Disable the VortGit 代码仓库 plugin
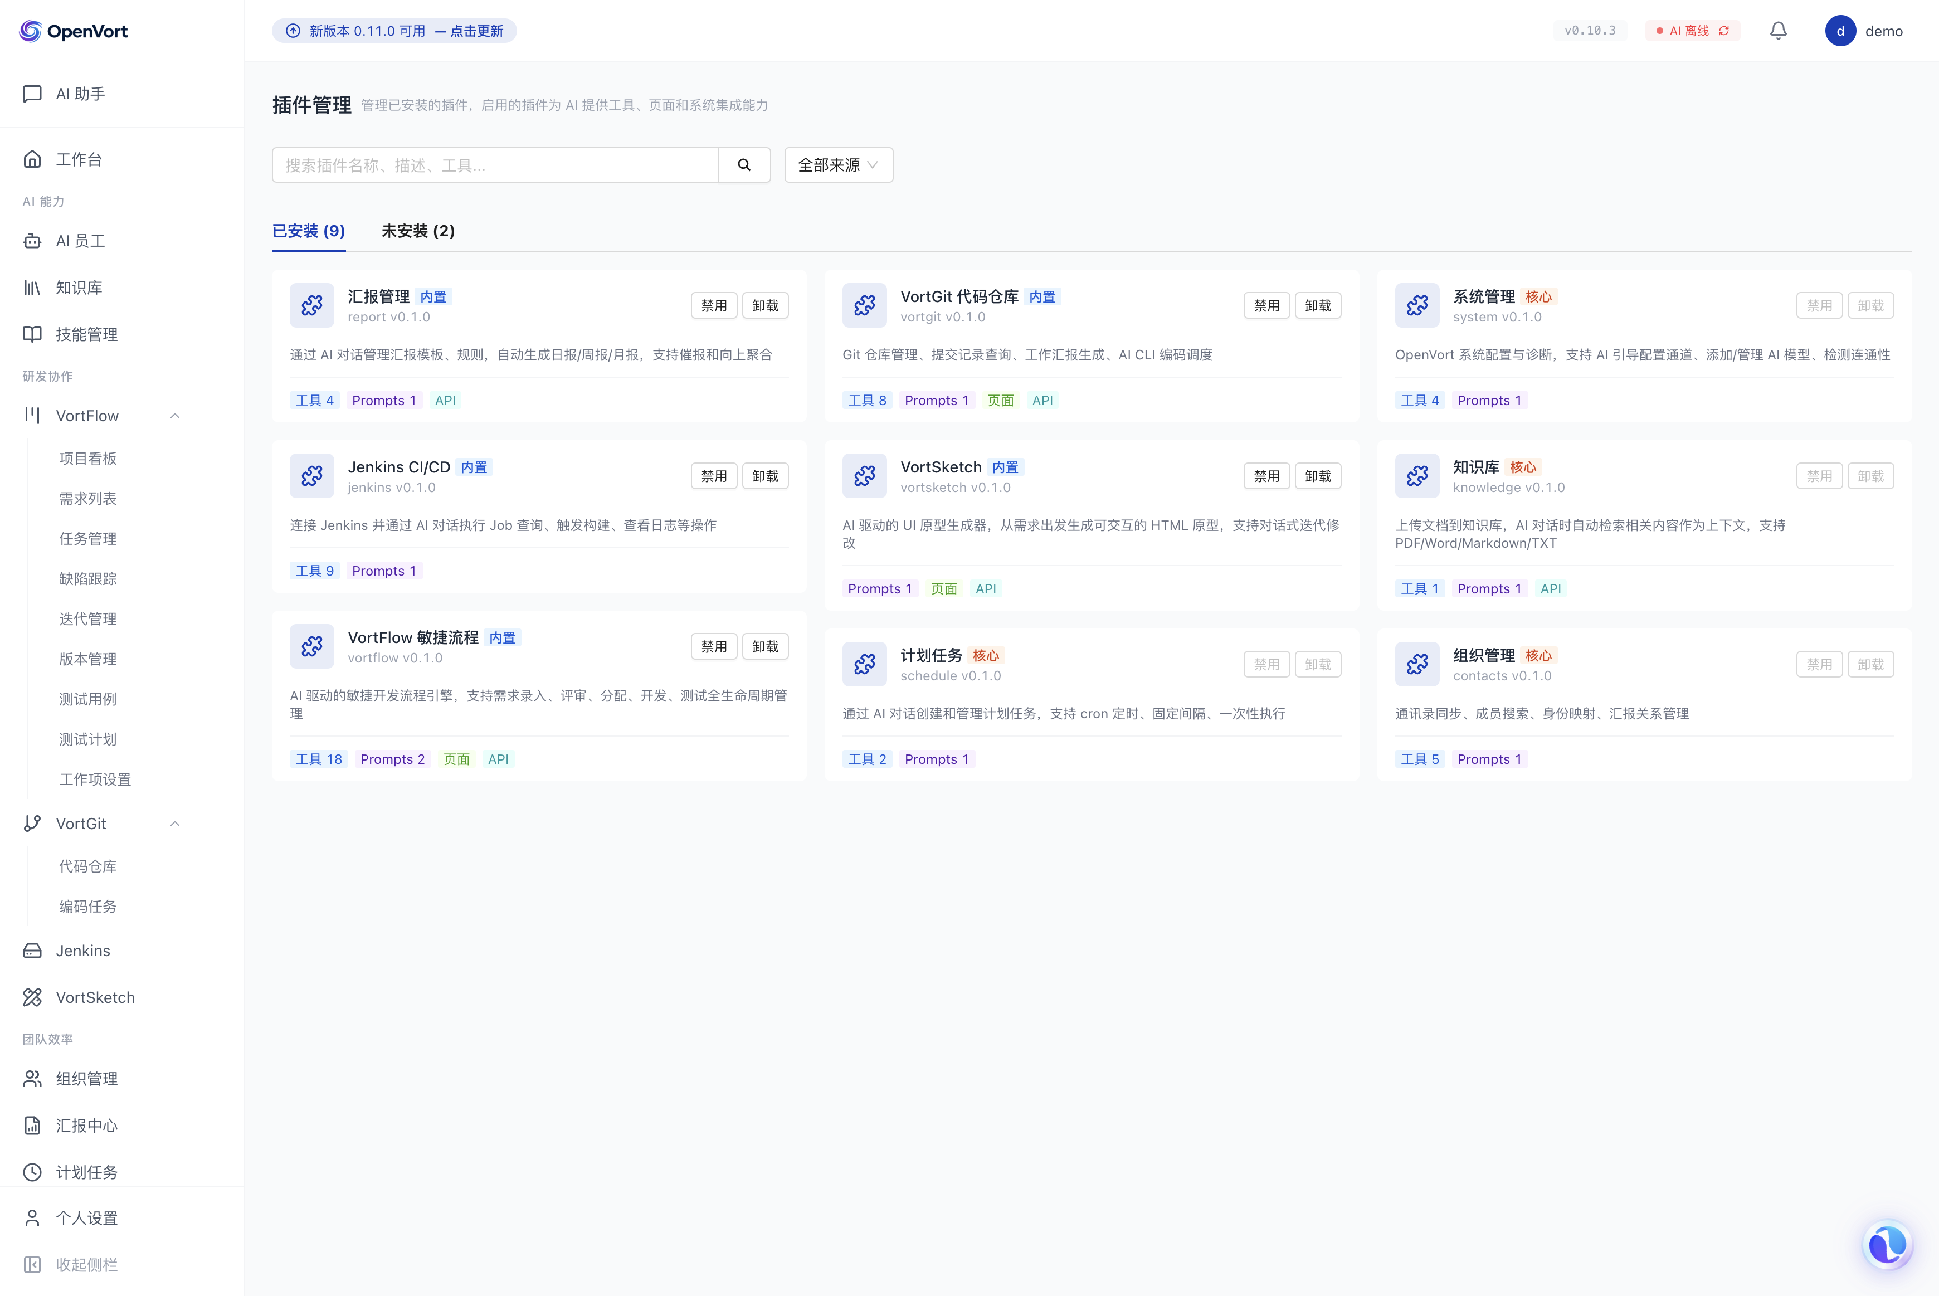The image size is (1939, 1296). pos(1266,306)
